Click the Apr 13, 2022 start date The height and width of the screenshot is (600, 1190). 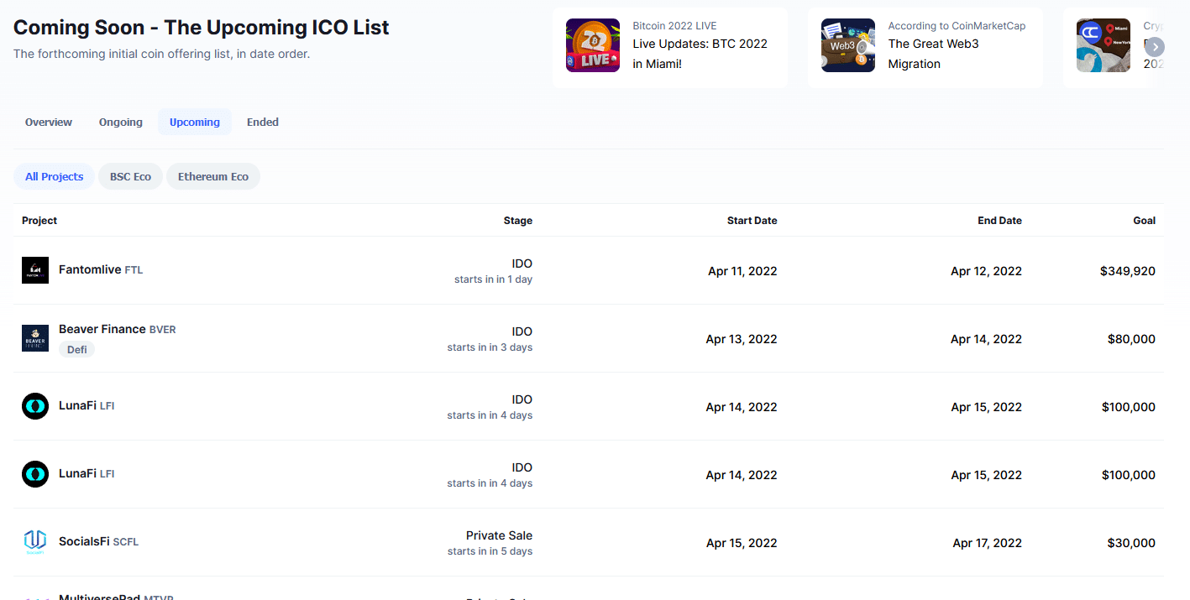pos(742,339)
